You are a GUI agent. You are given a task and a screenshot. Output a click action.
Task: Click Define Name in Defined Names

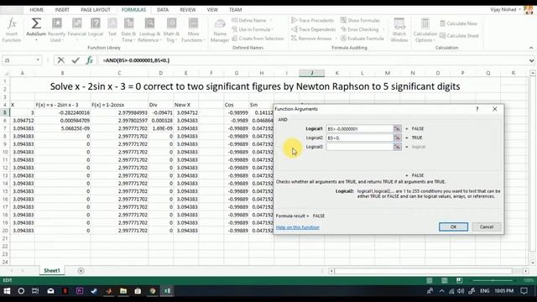click(x=252, y=20)
